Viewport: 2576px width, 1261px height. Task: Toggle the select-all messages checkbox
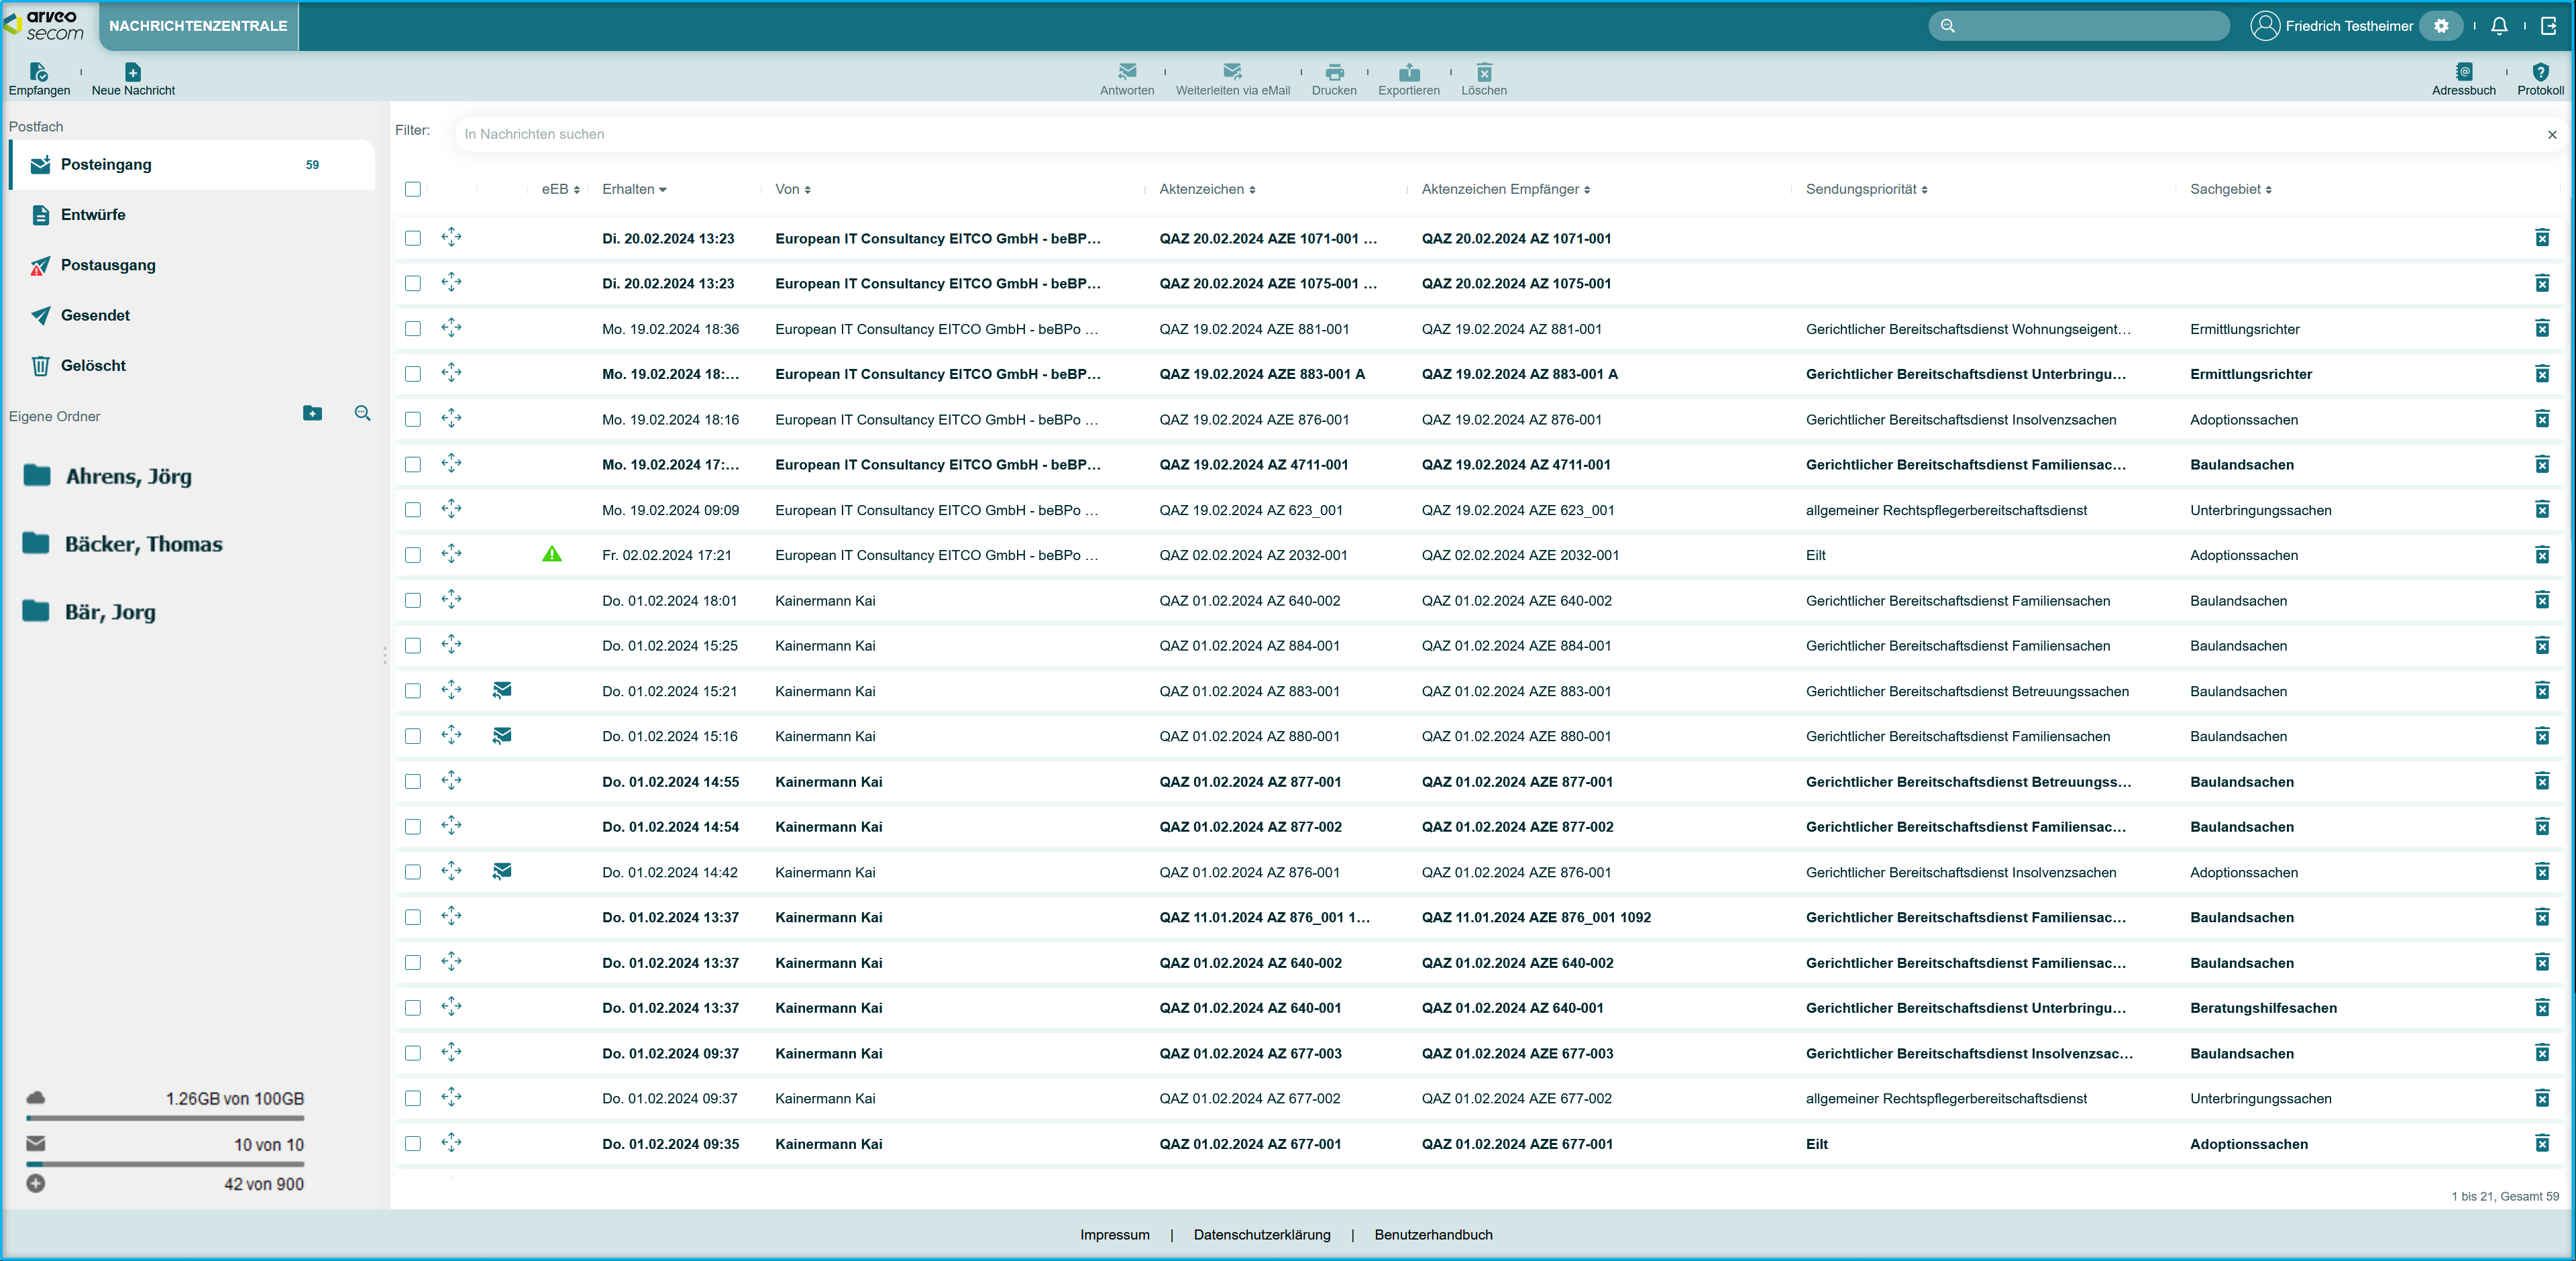pos(413,189)
